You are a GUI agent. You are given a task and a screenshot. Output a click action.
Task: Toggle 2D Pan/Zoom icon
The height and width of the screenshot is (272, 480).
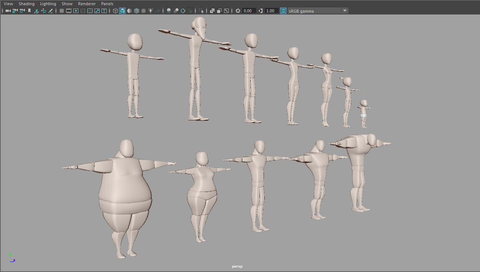44,11
